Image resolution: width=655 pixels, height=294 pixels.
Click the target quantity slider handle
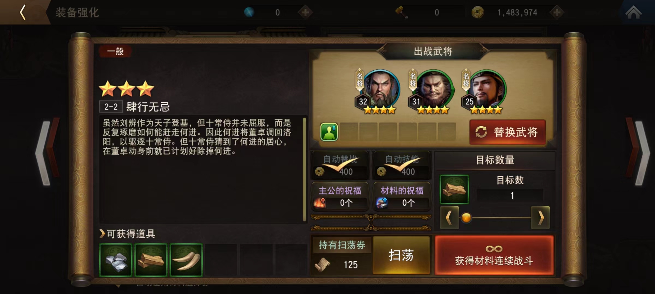[466, 218]
